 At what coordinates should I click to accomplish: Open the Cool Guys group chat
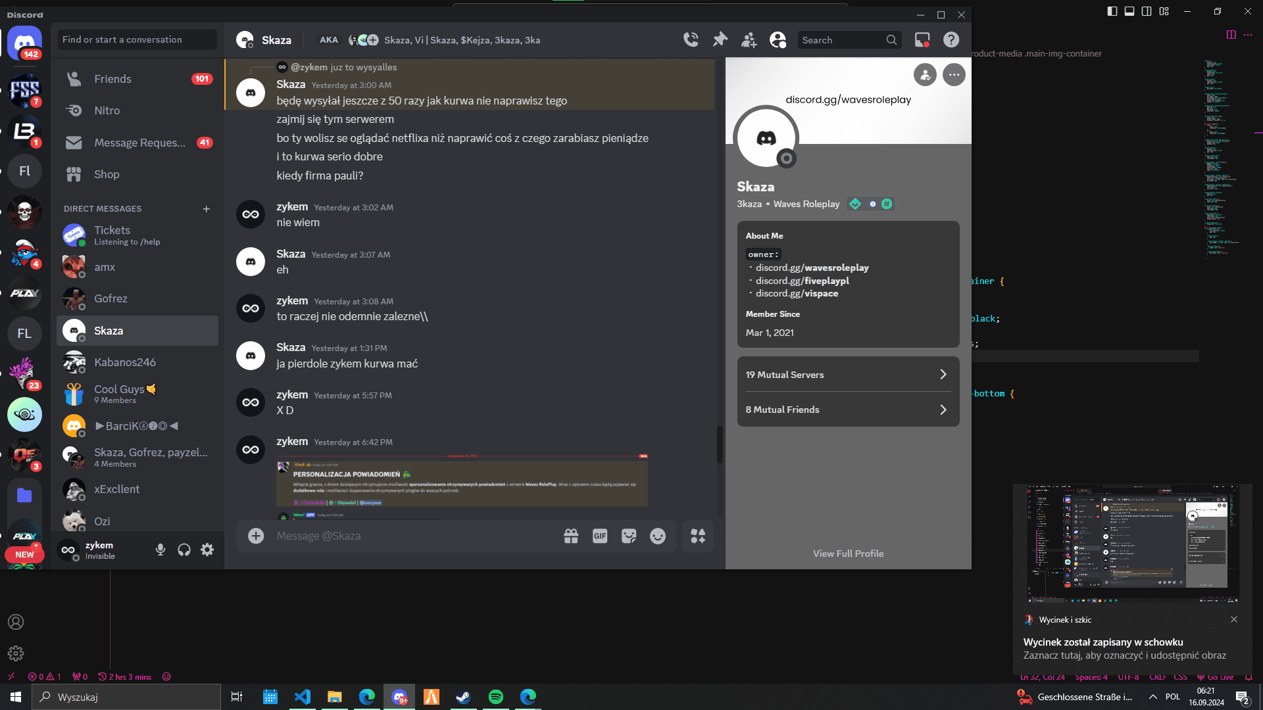[137, 394]
